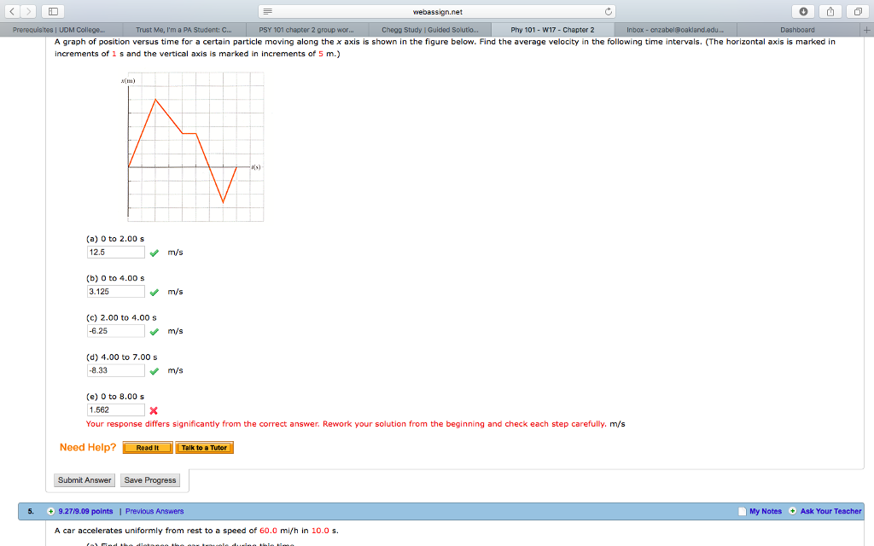Open a new browser tab
This screenshot has width=874, height=546.
click(868, 29)
